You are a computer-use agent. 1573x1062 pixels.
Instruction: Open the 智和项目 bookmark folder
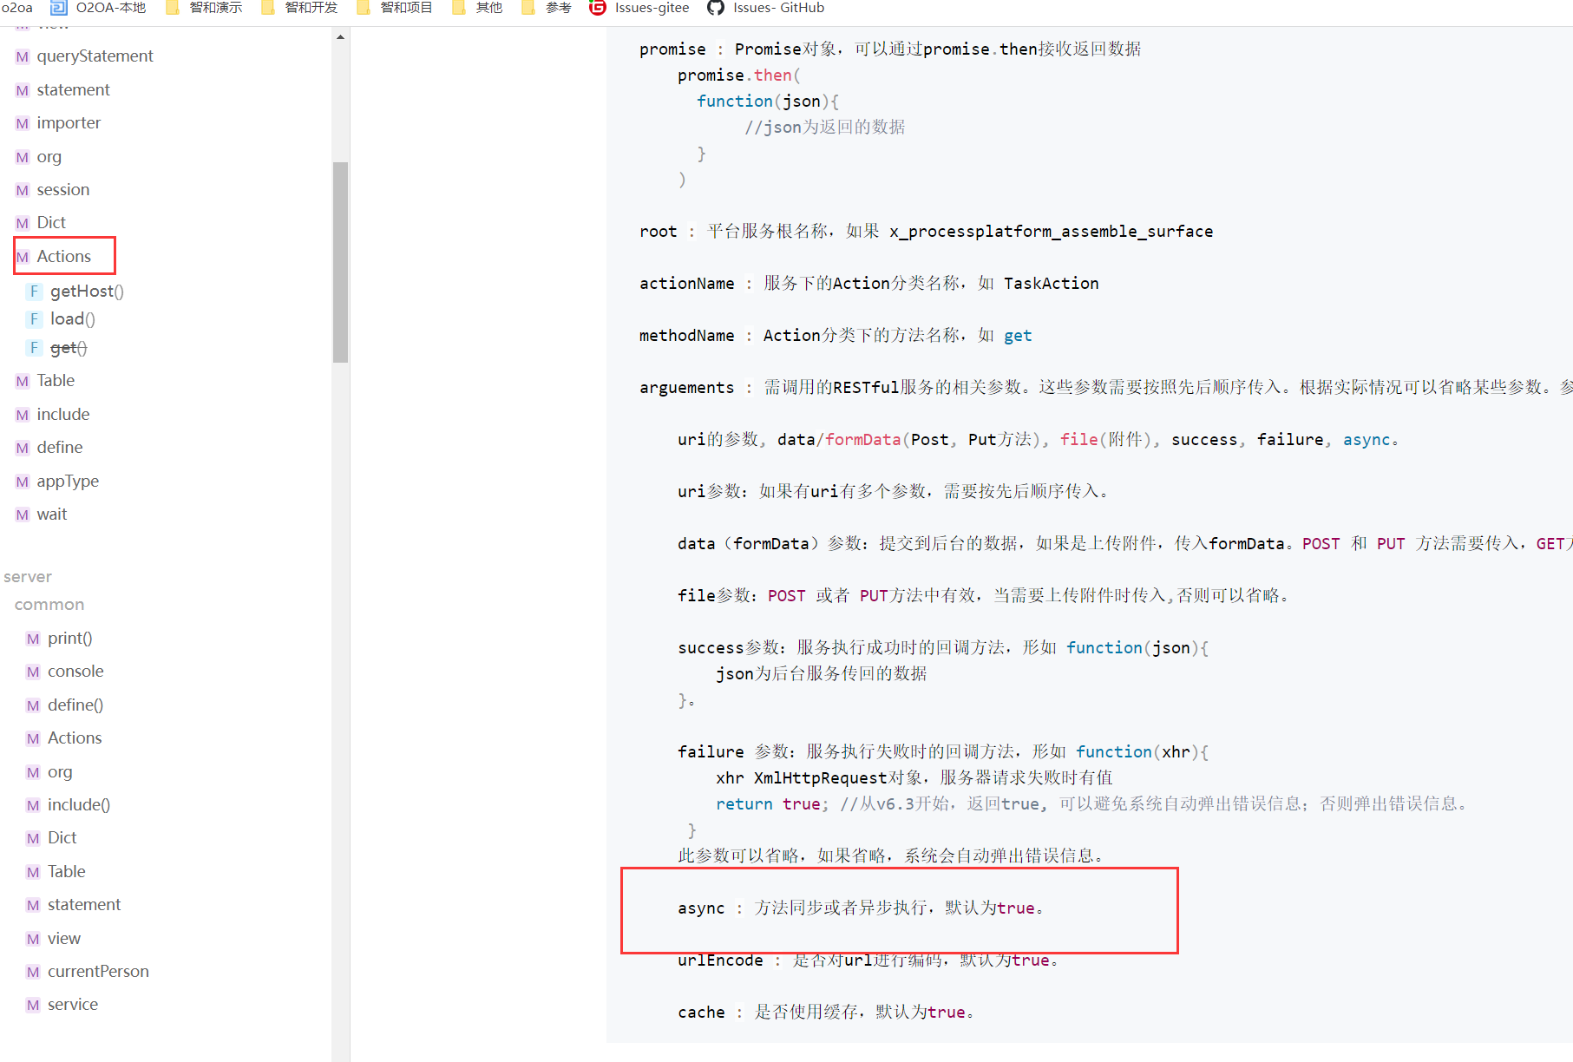coord(394,8)
